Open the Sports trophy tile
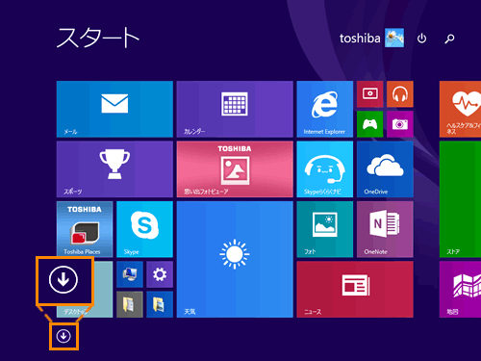The width and height of the screenshot is (481, 361). (x=114, y=169)
